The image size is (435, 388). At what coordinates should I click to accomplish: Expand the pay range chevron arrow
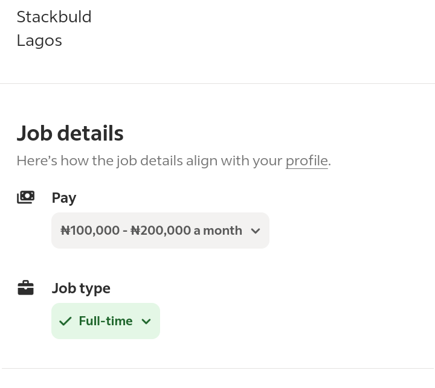point(256,231)
